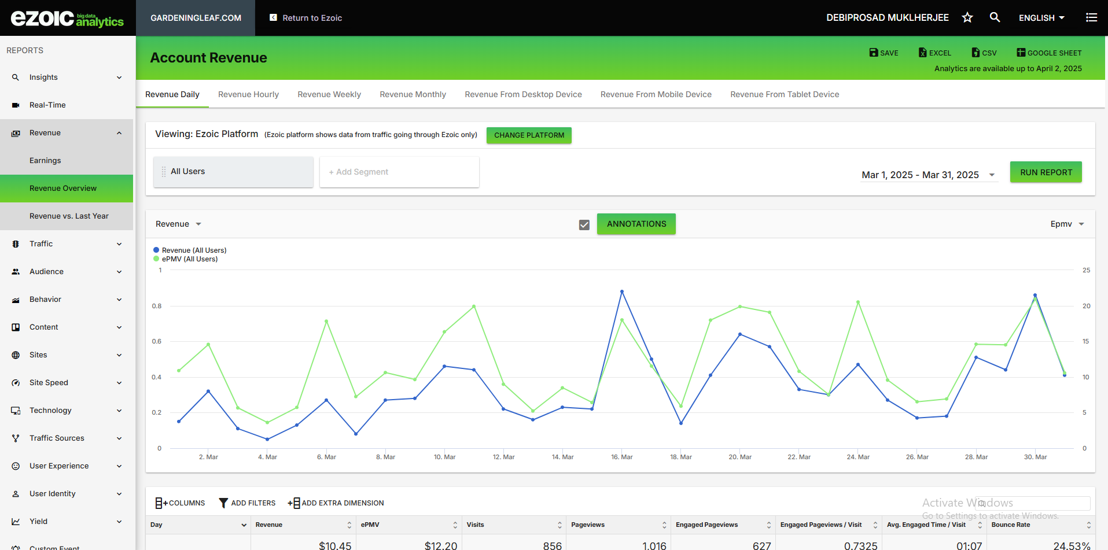This screenshot has width=1108, height=550.
Task: Switch to Revenue Hourly tab
Action: 248,94
